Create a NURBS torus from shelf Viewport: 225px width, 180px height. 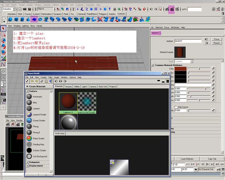[40, 19]
